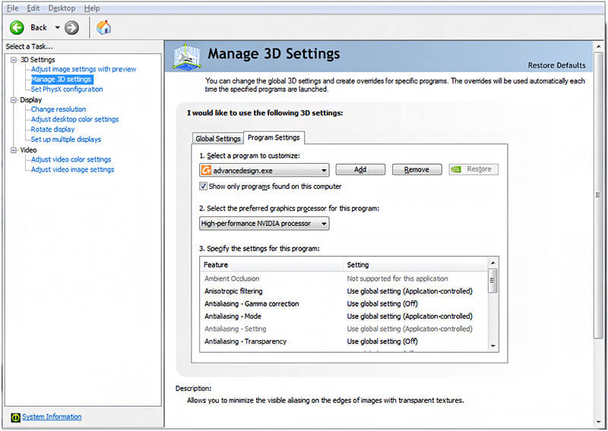Viewport: 608px width, 431px height.
Task: Open Adjust image settings with preview
Action: coord(84,69)
